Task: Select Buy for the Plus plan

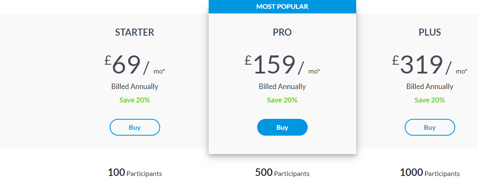Action: click(x=430, y=127)
